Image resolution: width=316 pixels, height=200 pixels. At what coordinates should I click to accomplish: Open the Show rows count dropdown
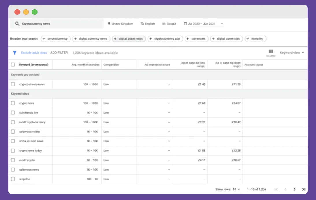236,189
